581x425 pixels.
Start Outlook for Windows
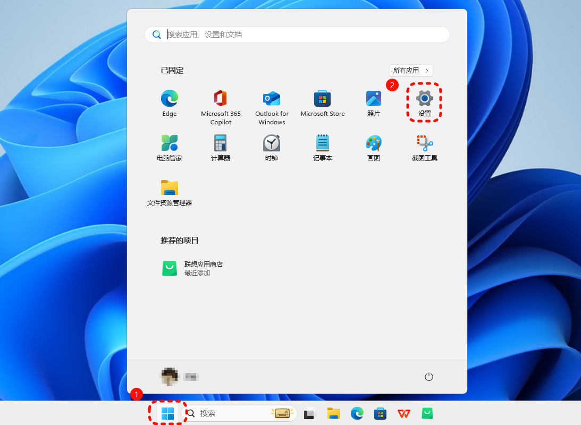point(271,104)
